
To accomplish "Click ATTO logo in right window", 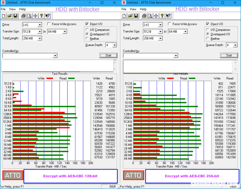I will (x=134, y=175).
